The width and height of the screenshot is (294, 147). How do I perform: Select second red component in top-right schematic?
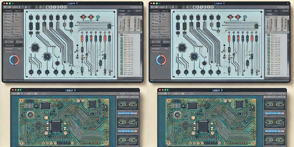click(238, 17)
